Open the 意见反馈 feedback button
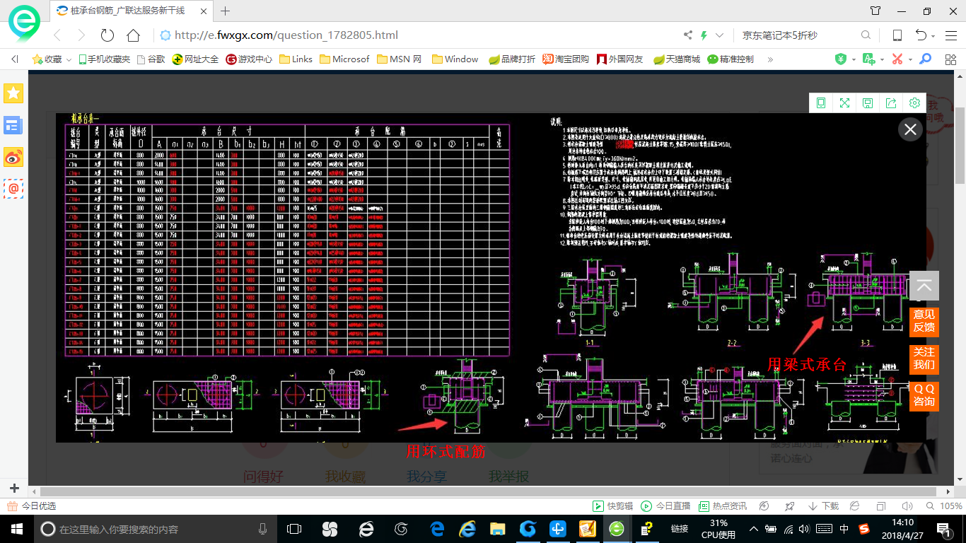 tap(924, 321)
